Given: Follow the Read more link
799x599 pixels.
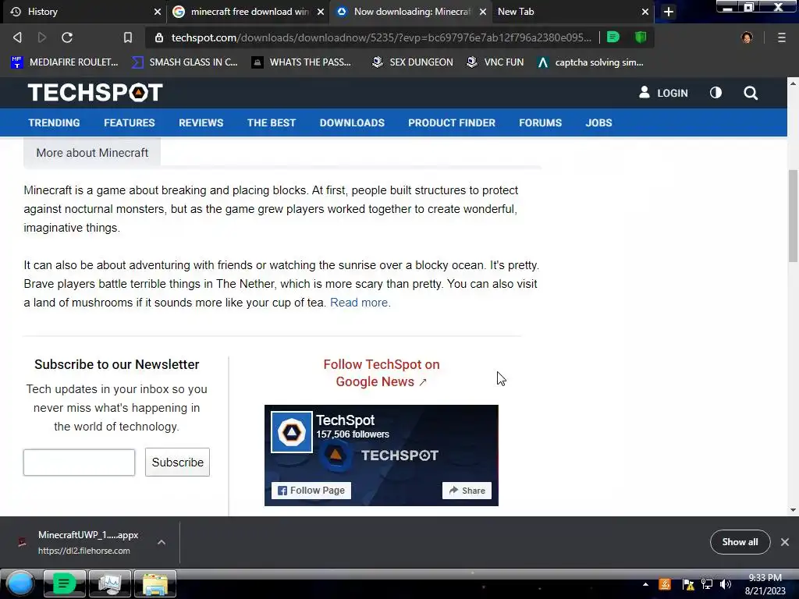Looking at the screenshot, I should tap(359, 303).
